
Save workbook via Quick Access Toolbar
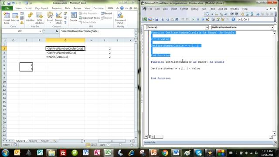[9, 3]
